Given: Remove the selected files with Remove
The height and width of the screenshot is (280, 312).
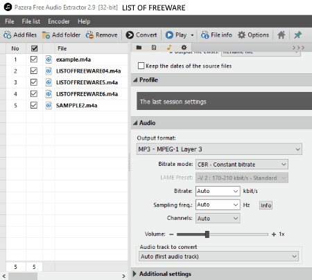Looking at the screenshot, I should pyautogui.click(x=101, y=35).
